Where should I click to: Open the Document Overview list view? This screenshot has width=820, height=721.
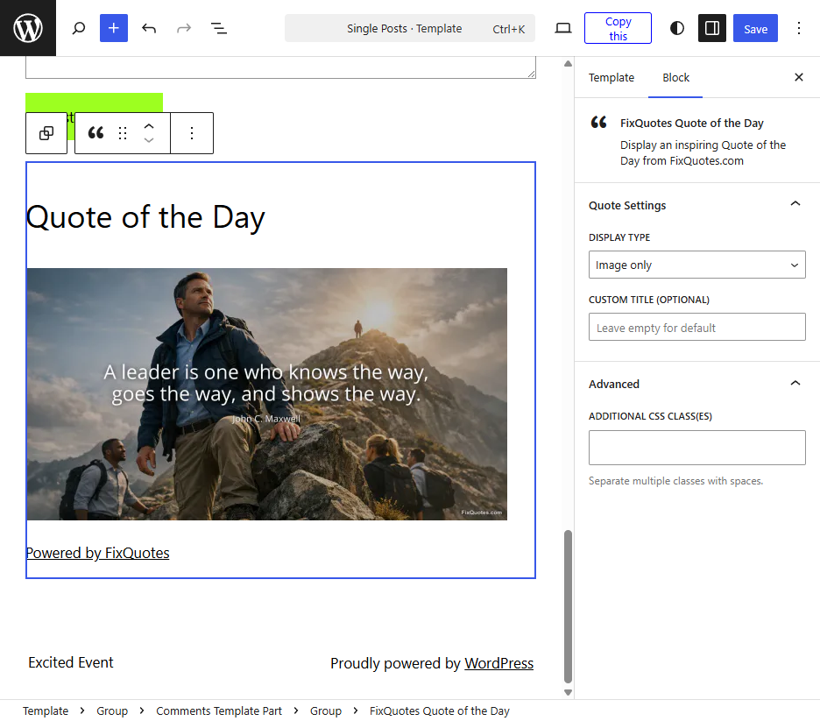coord(219,28)
